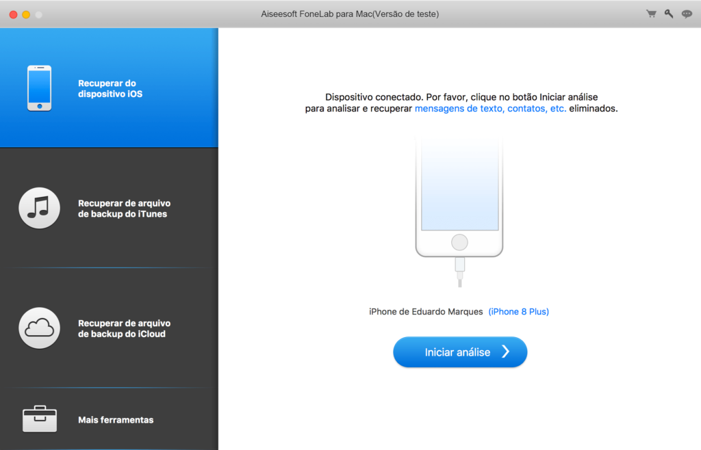Click the toolbox icon in sidebar
This screenshot has height=450, width=701.
coord(39,419)
